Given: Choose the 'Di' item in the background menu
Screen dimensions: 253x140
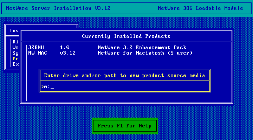Looking at the screenshot, I should [15, 42].
